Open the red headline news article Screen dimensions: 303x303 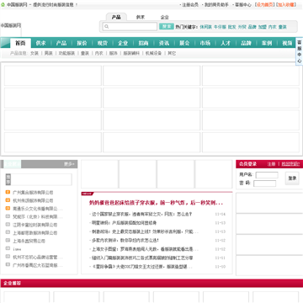(x=156, y=203)
